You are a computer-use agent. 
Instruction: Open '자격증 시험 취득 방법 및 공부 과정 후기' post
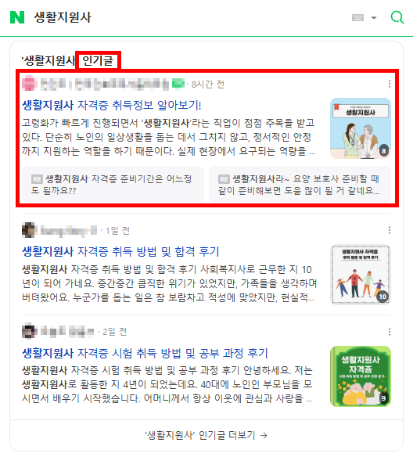tap(145, 353)
